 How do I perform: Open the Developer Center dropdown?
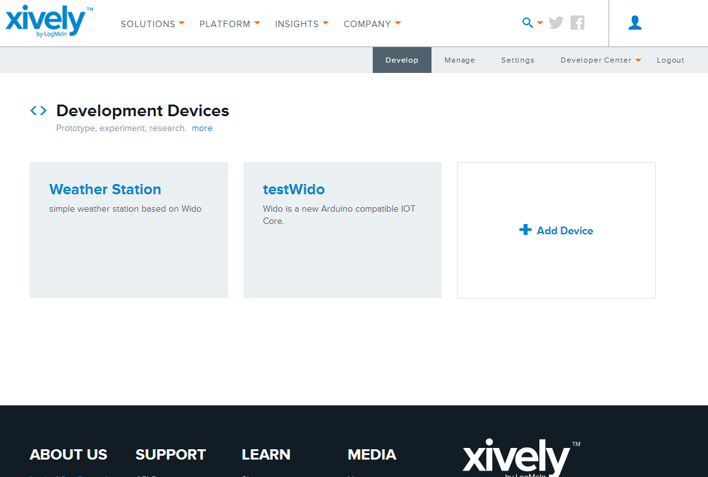[x=601, y=60]
